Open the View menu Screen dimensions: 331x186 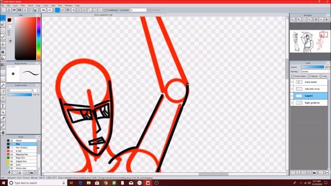pos(53,6)
